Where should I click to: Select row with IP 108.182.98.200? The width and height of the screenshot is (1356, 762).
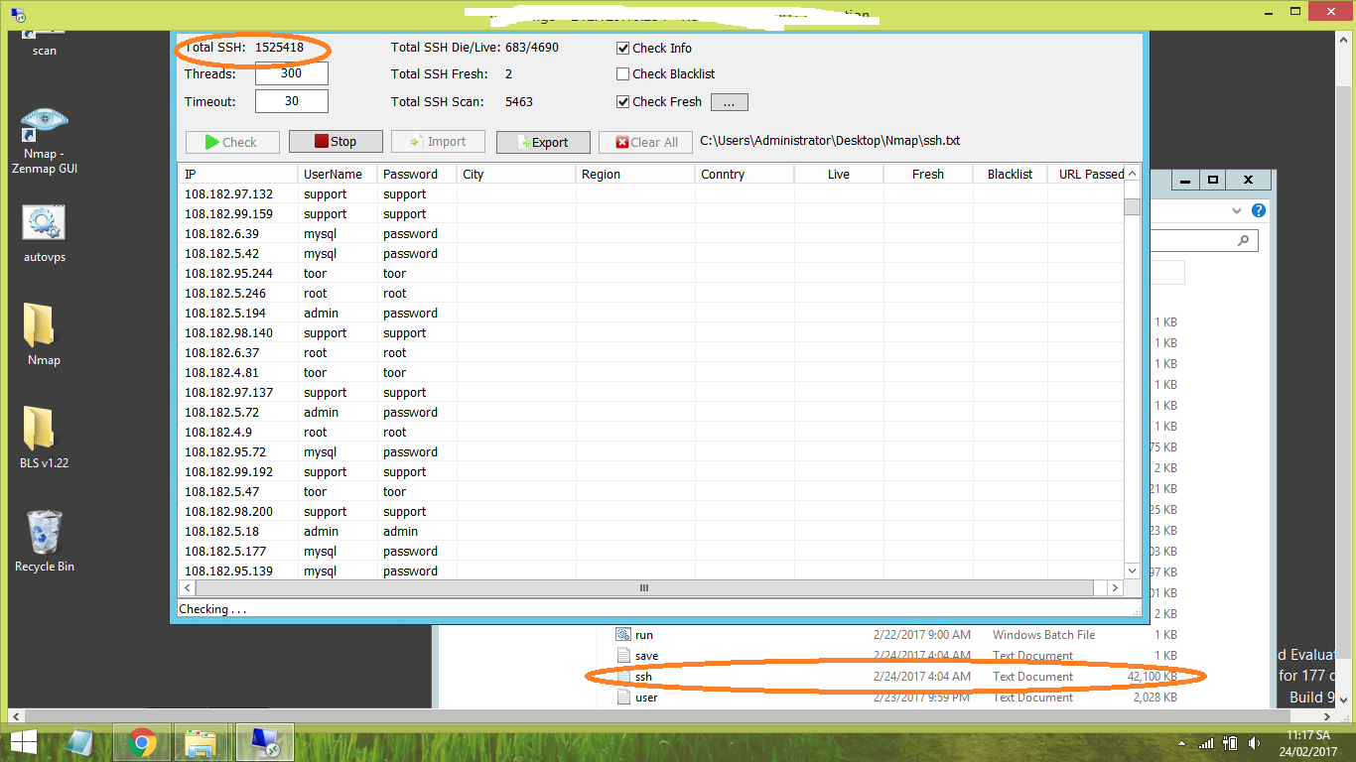click(x=651, y=512)
